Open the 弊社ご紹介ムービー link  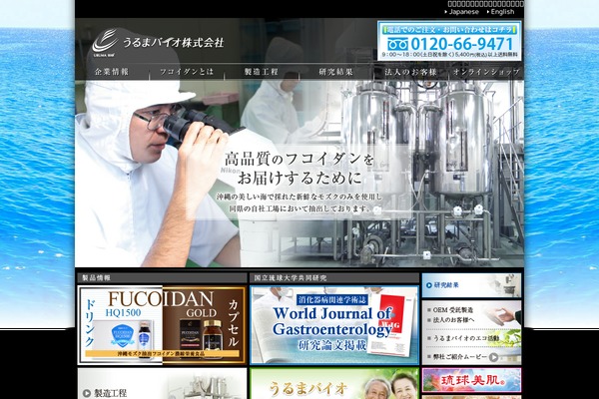460,357
